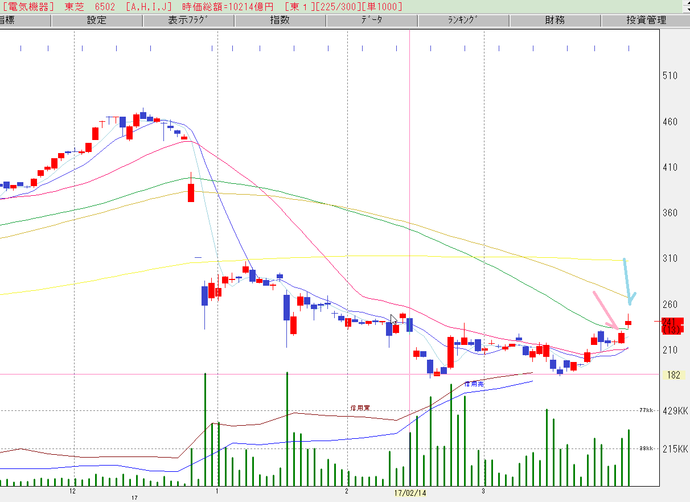Open the 財務 menu
This screenshot has width=690, height=502.
tap(555, 20)
